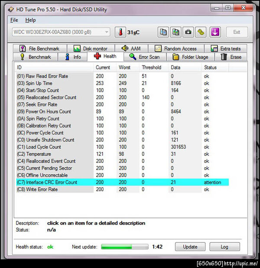The height and width of the screenshot is (268, 260).
Task: Open the options wrench icon
Action: click(201, 32)
